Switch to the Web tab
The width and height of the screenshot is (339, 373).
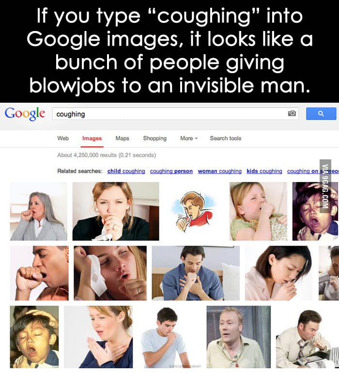point(63,138)
